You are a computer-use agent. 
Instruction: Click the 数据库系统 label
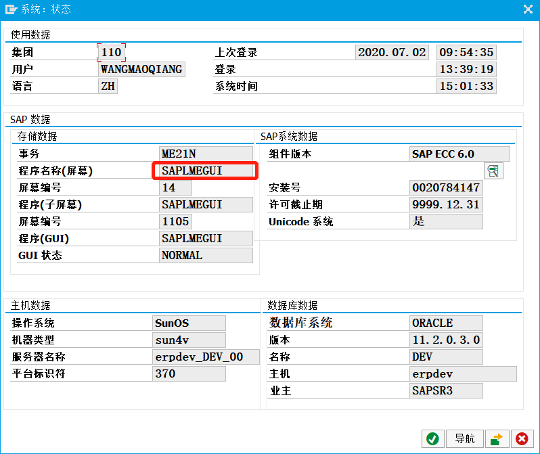[x=300, y=323]
